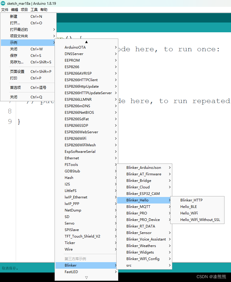Open Blinker_Widgets submenu

coord(144,252)
